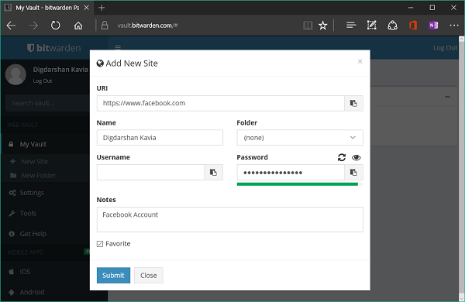Open a new browser tab
The width and height of the screenshot is (465, 302).
102,8
